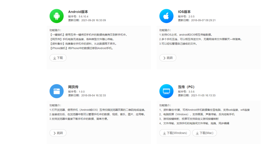This screenshot has height=144, width=279.
Task: Click update date 2021-09-28 16:33:09
Action: click(x=94, y=20)
